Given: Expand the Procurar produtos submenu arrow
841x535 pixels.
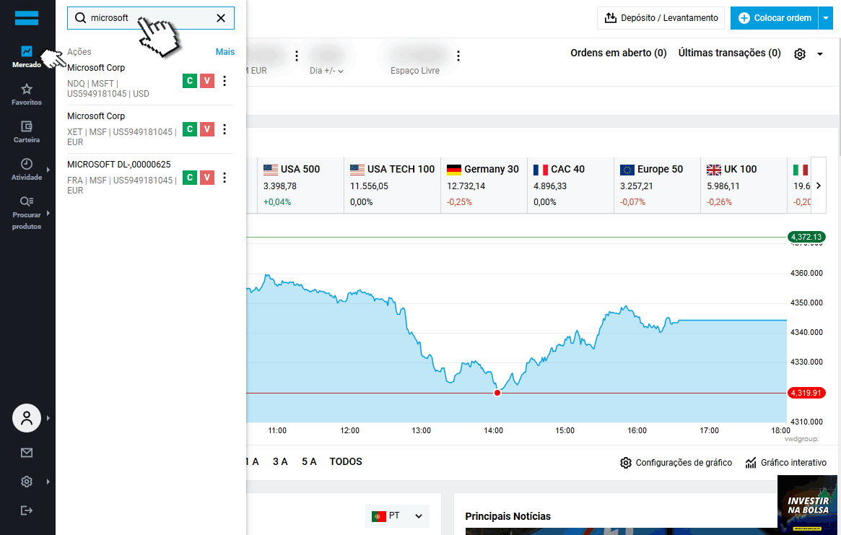Looking at the screenshot, I should pyautogui.click(x=48, y=213).
